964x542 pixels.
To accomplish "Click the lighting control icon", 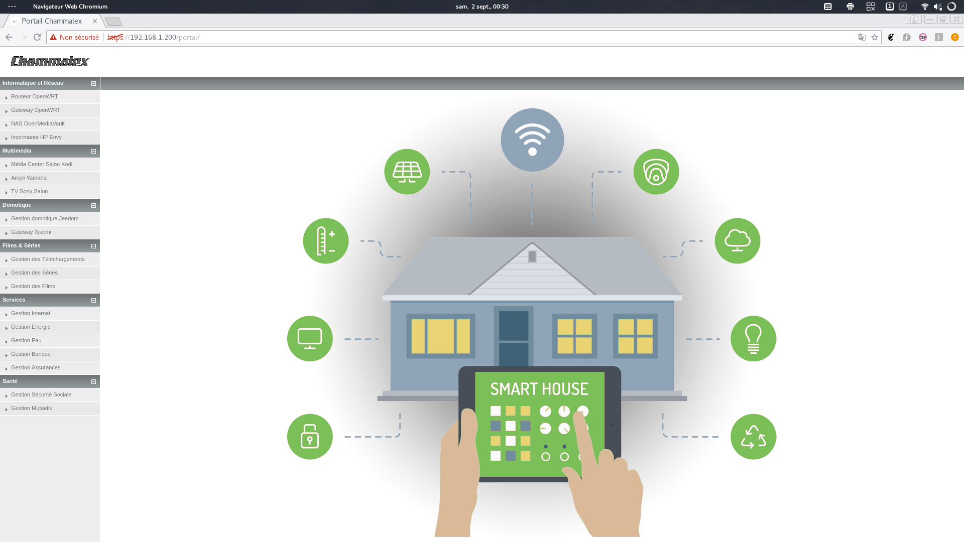I will (x=753, y=338).
